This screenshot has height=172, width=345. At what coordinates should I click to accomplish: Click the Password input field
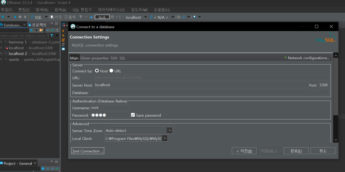(110, 115)
